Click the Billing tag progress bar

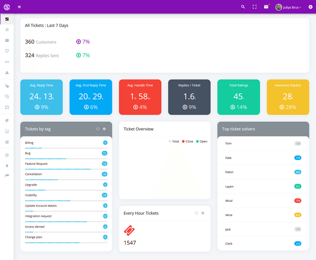[x=66, y=148]
